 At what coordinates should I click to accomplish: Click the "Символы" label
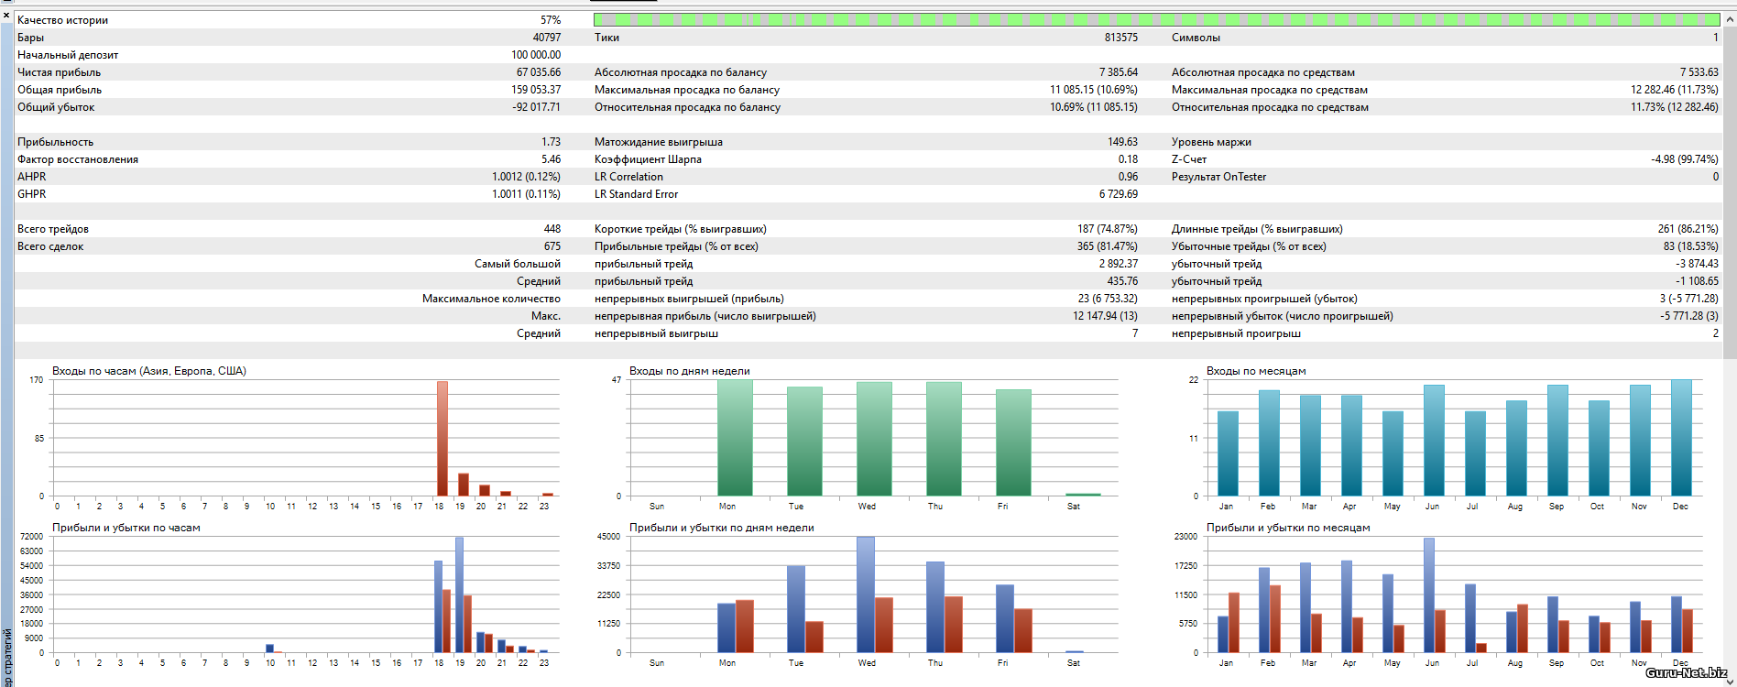click(x=1196, y=38)
